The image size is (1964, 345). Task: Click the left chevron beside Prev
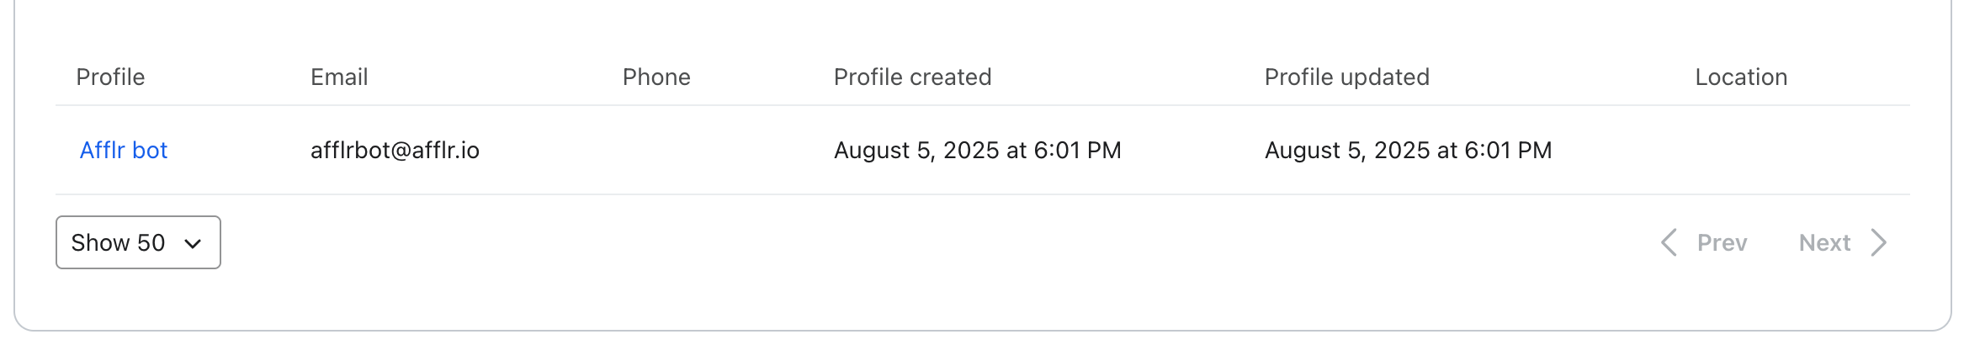[x=1669, y=243]
